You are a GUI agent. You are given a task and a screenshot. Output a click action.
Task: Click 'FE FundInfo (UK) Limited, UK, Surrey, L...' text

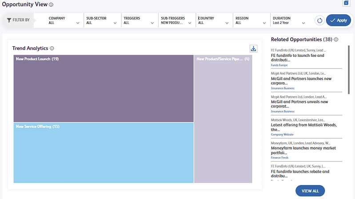[298, 166]
